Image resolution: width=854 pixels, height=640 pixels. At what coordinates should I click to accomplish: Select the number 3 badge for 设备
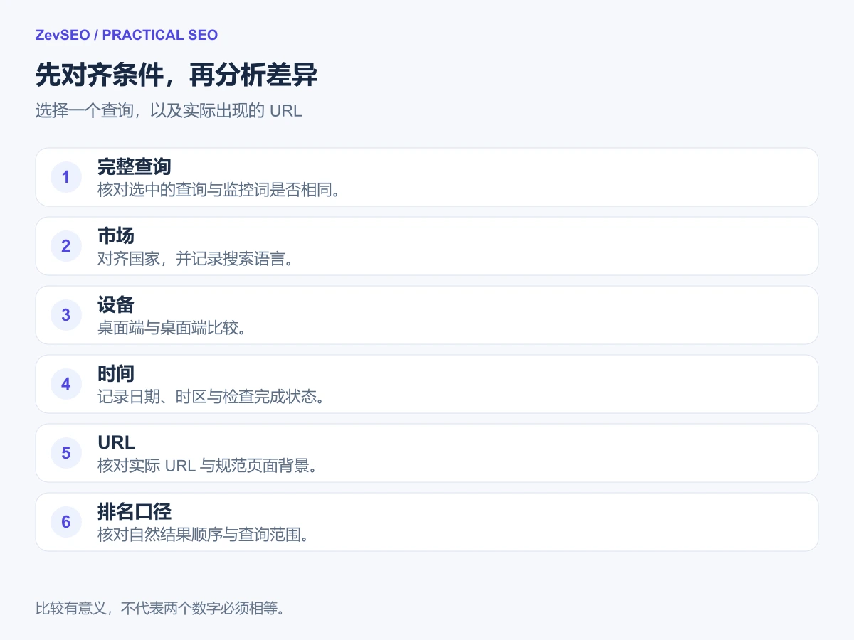point(66,315)
